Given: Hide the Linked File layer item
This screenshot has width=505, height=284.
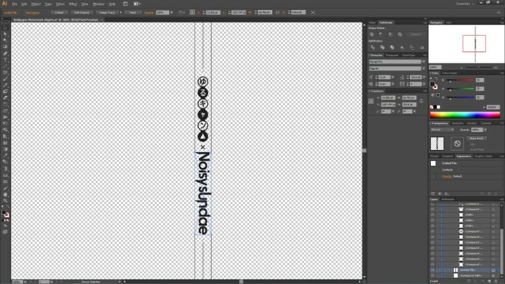Looking at the screenshot, I should (x=432, y=270).
